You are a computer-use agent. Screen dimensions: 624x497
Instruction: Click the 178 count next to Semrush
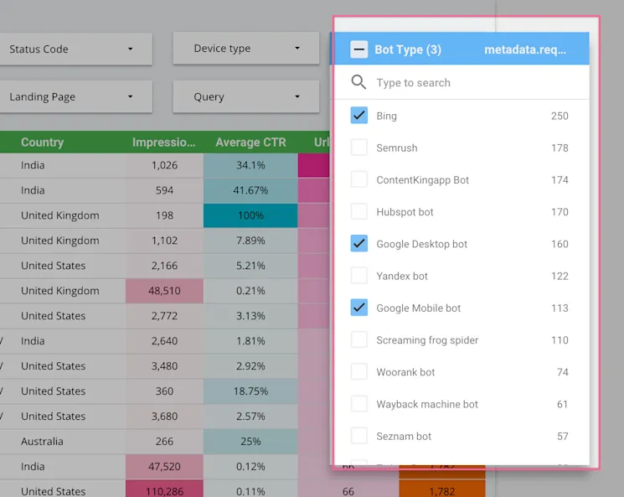coord(560,148)
